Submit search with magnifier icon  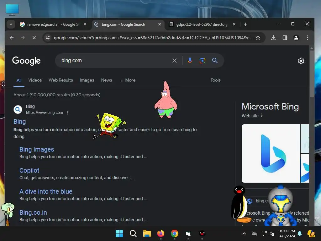[215, 61]
